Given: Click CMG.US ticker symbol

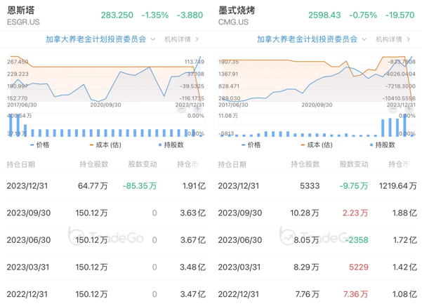Looking at the screenshot, I should 233,22.
